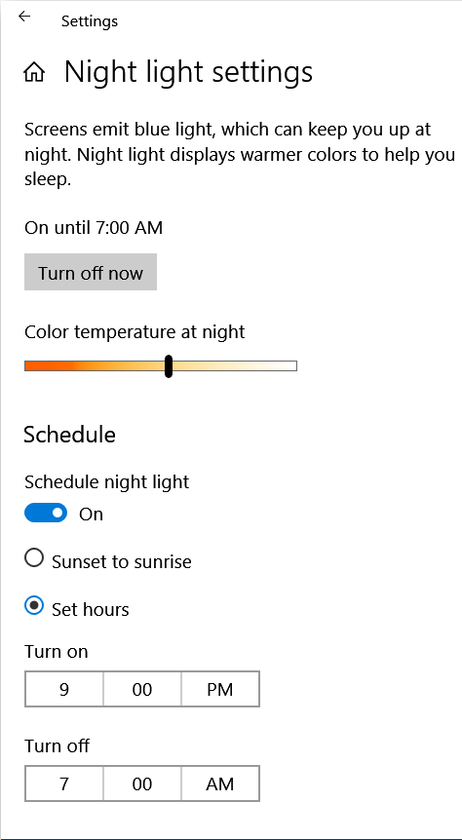Click the Schedule section heading

69,434
